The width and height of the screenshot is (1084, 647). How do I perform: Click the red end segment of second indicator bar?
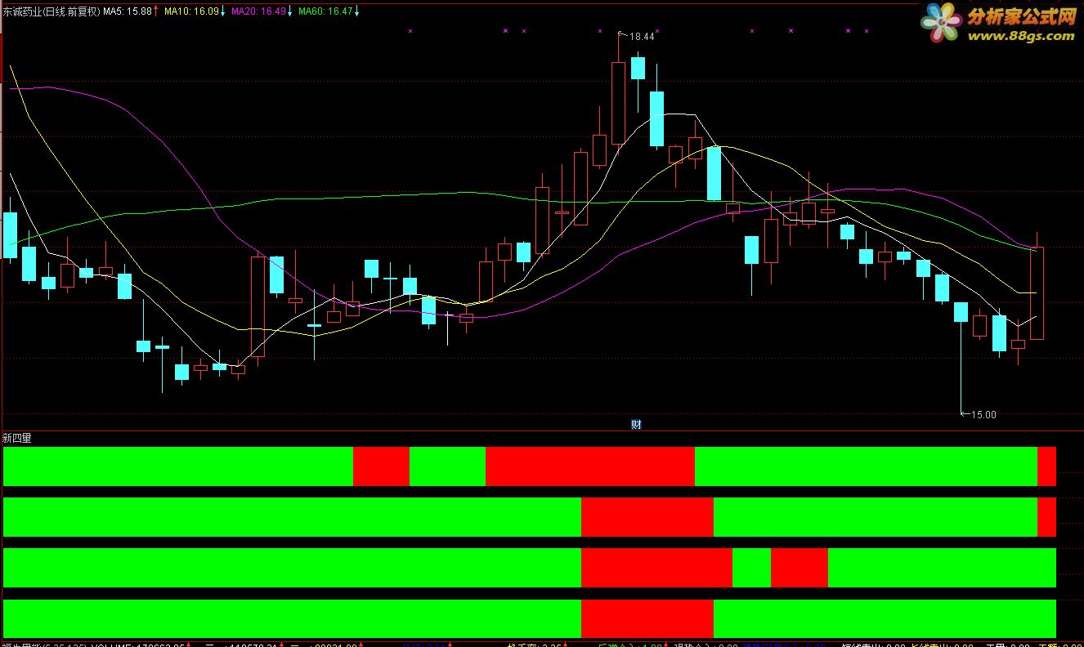(x=1046, y=517)
